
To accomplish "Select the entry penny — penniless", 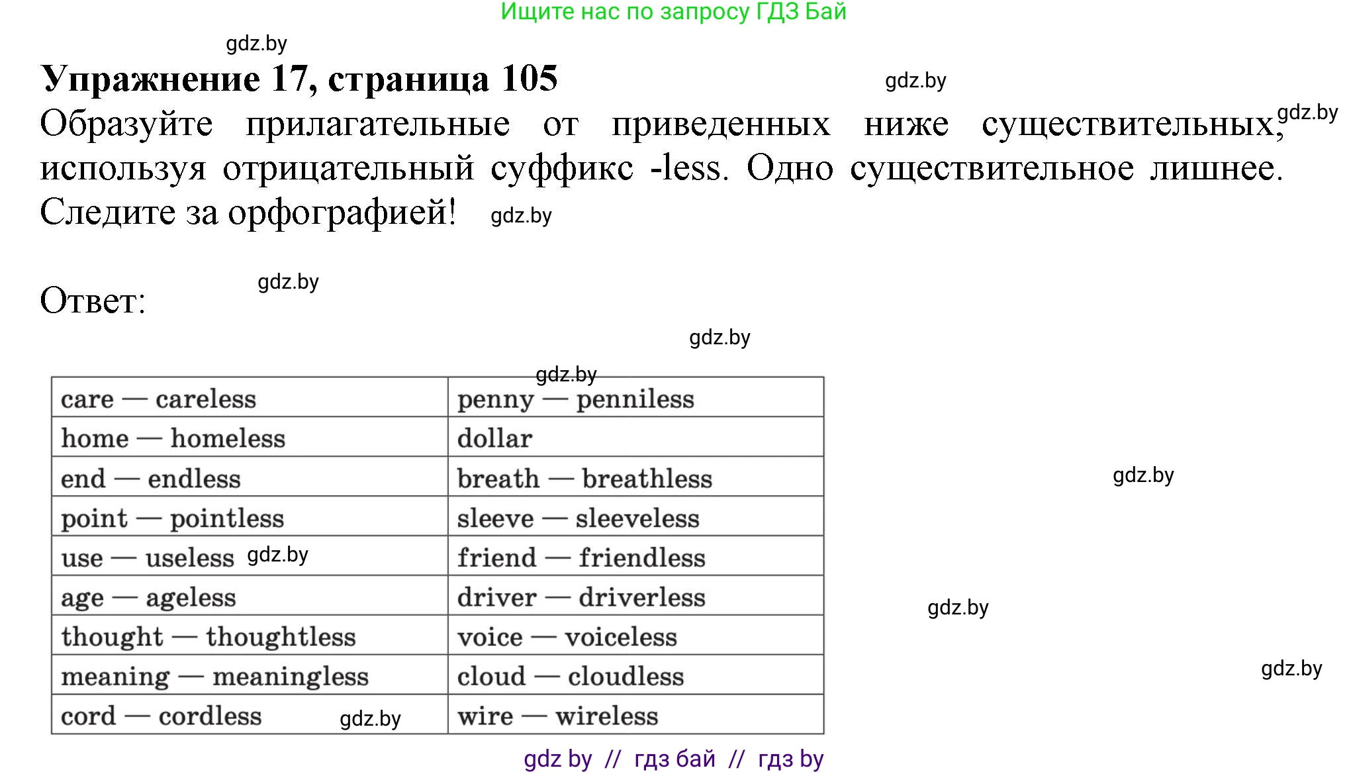I will [576, 399].
